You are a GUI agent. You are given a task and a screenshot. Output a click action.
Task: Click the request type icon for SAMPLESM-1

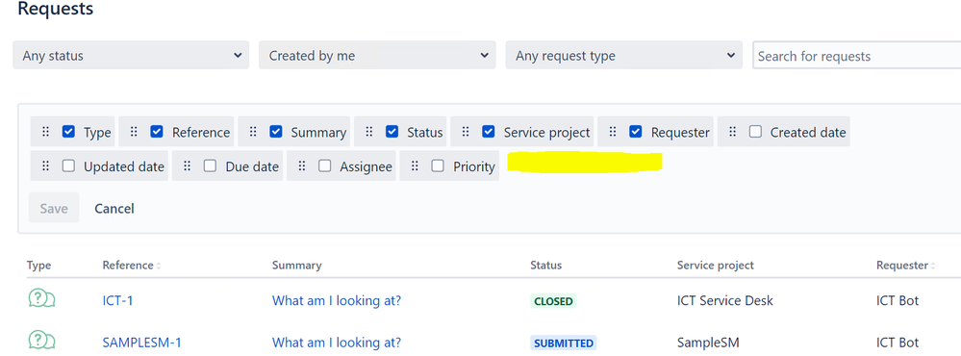[x=41, y=340]
